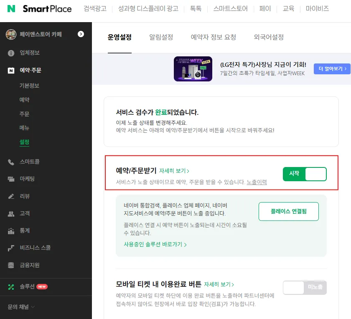Select 메뉴 submenu item

pyautogui.click(x=24, y=128)
